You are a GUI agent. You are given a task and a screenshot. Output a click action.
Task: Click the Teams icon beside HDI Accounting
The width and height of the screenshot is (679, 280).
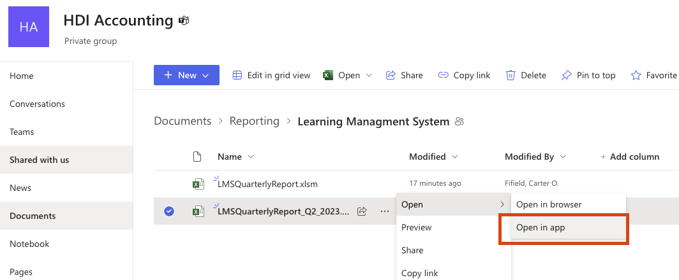click(184, 20)
